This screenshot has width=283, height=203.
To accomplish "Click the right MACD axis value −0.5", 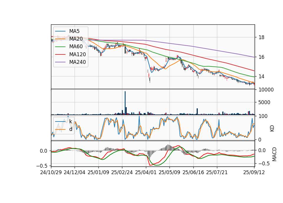I will click(264, 164).
